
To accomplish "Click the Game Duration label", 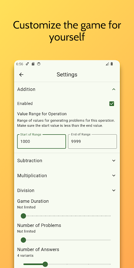I will pyautogui.click(x=33, y=201).
